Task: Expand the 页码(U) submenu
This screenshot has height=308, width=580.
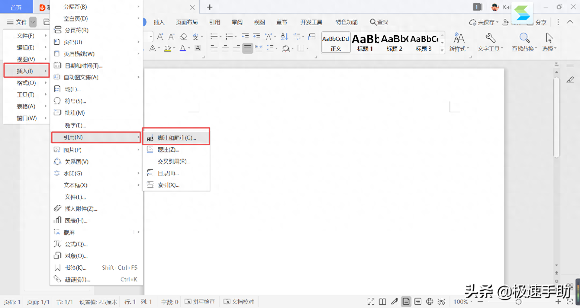Action: click(97, 42)
